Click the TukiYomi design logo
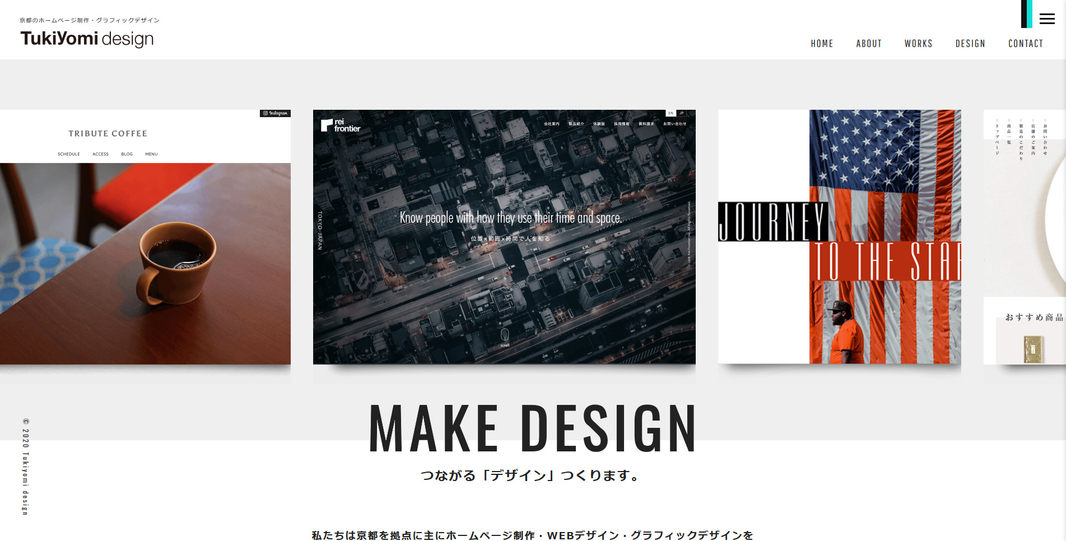 (x=87, y=38)
